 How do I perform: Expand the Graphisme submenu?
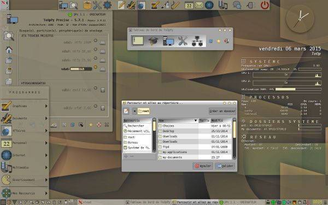[x=46, y=106]
